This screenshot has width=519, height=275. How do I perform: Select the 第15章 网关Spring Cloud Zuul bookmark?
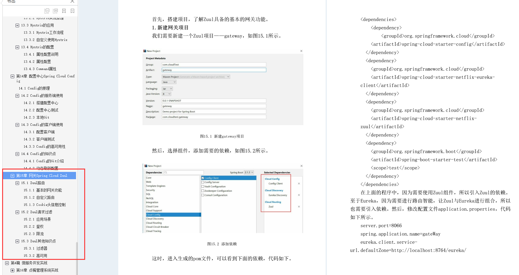click(42, 176)
